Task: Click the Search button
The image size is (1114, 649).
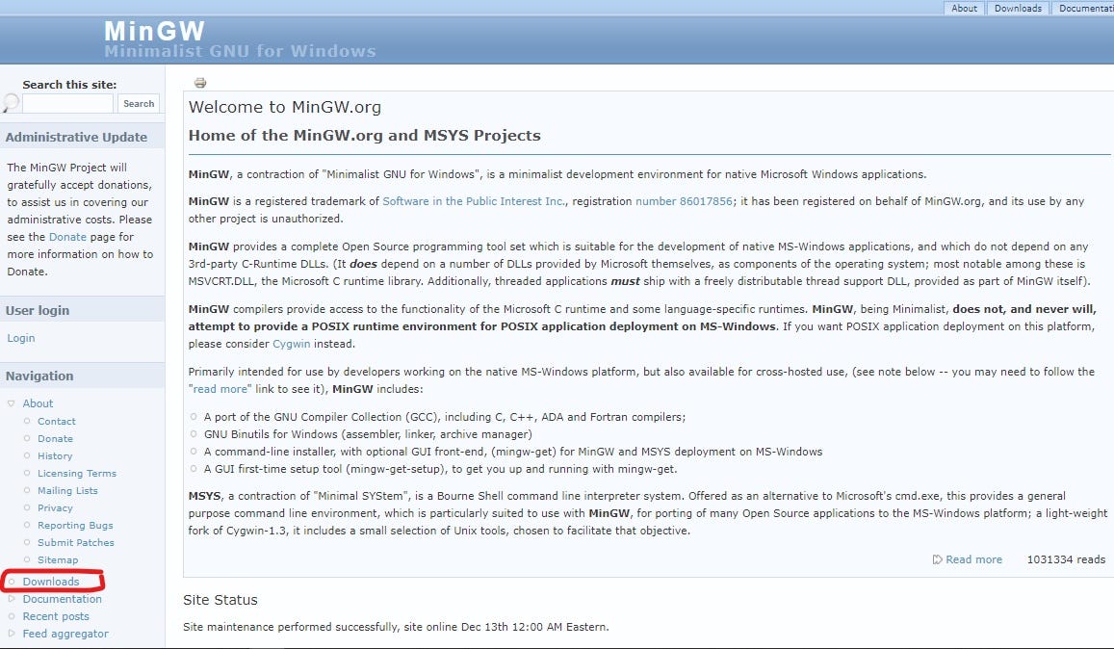Action: (x=139, y=104)
